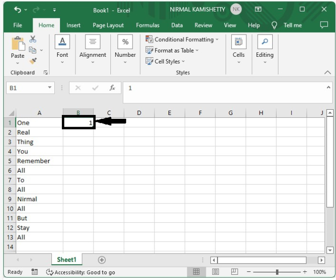Image resolution: width=336 pixels, height=280 pixels.
Task: Click Accessibility: Good to go status
Action: (x=81, y=272)
